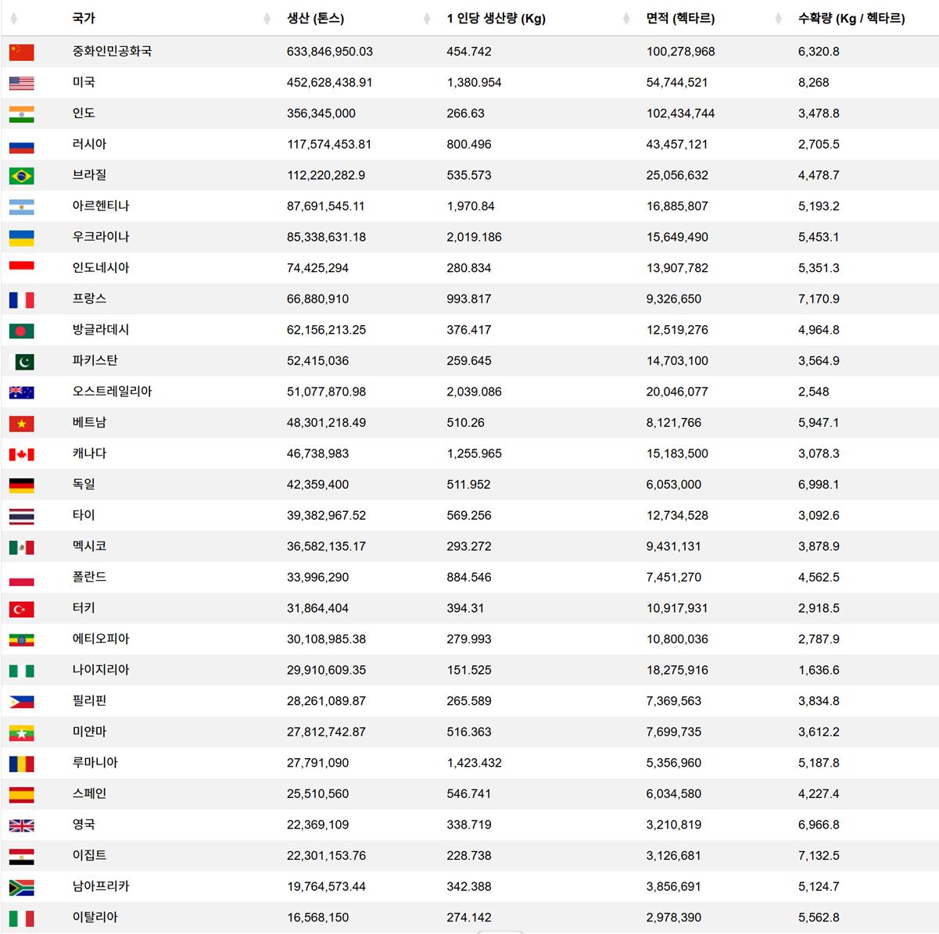The image size is (939, 934).
Task: Open the 아르헨티나 country link
Action: [x=101, y=206]
